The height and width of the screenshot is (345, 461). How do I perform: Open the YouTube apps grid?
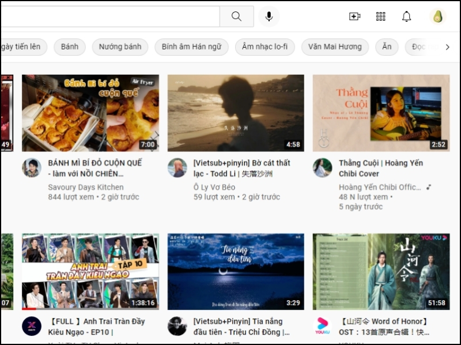tap(381, 17)
